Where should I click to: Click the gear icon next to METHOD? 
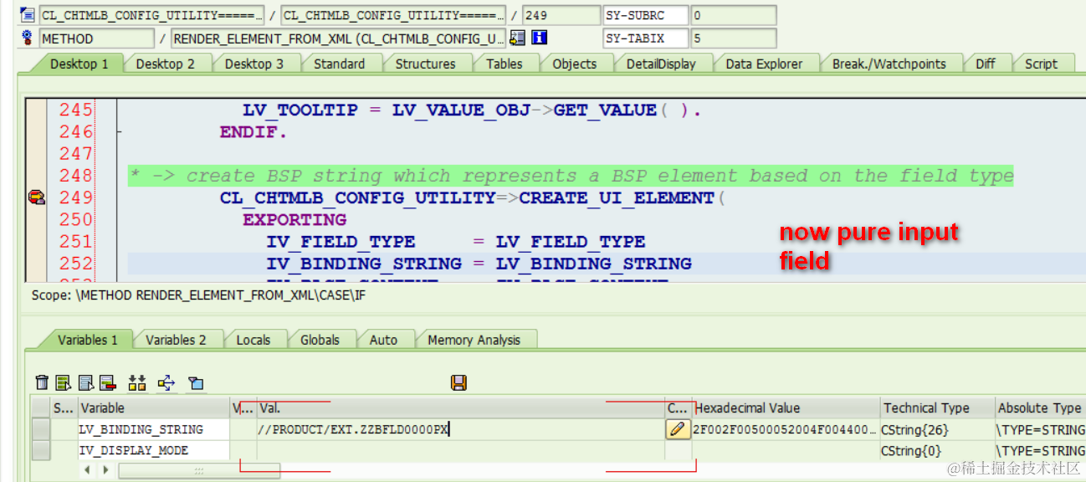(x=28, y=38)
